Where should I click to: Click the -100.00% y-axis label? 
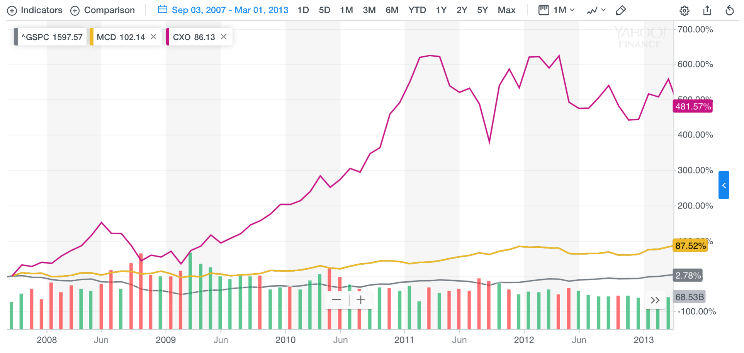[x=697, y=311]
